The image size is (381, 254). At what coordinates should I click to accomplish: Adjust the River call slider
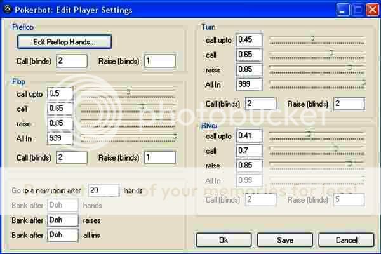(x=317, y=150)
